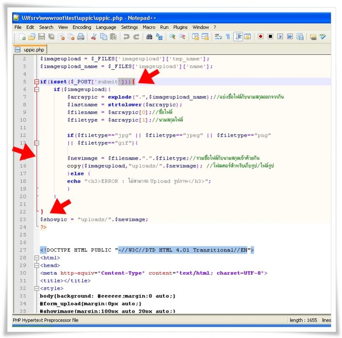Toggle the Show indent guide button
342x338 pixels.
(x=238, y=37)
